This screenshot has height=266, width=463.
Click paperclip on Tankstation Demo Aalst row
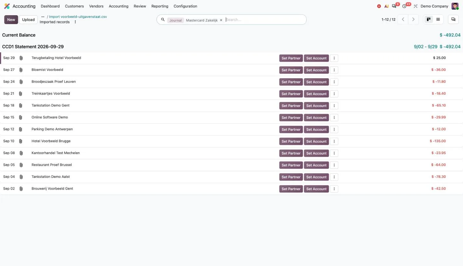click(21, 177)
